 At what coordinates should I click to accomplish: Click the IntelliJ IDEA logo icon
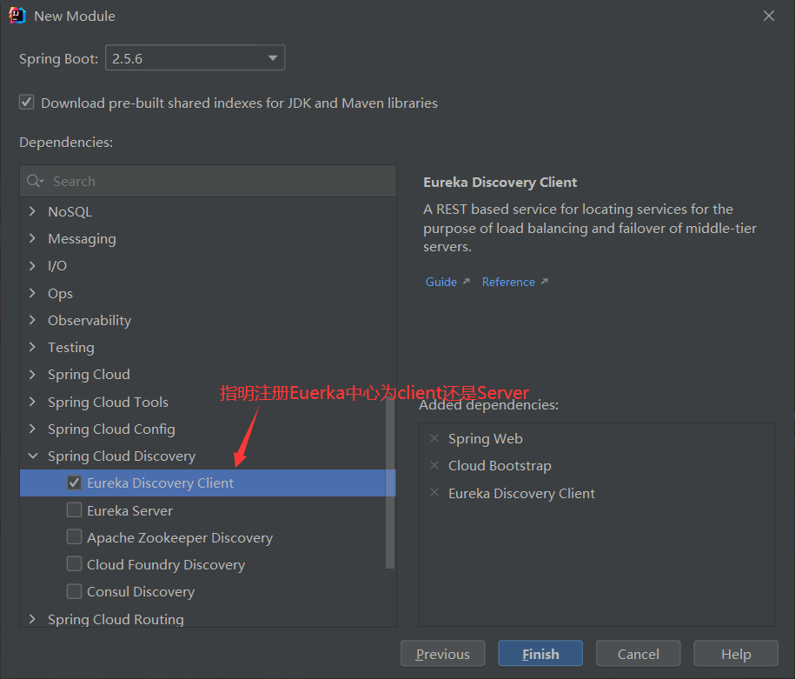click(x=17, y=16)
